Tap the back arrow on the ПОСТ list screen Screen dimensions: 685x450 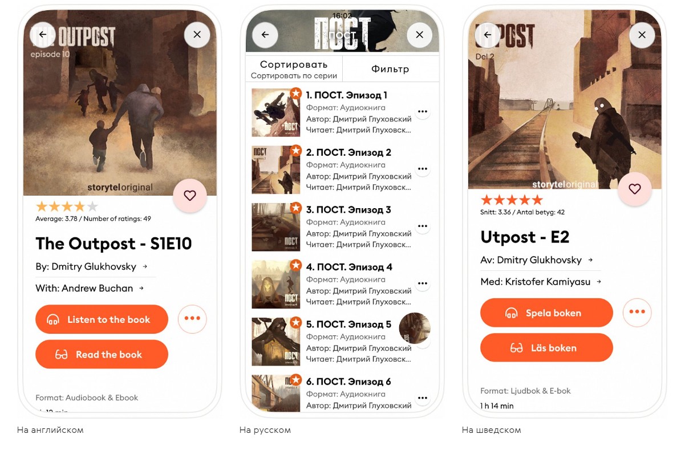click(x=265, y=35)
